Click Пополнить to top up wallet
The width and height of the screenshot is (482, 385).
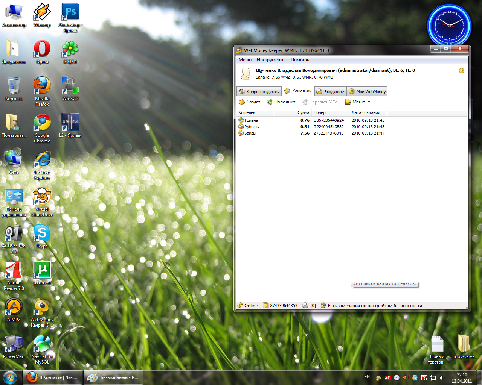coord(282,102)
